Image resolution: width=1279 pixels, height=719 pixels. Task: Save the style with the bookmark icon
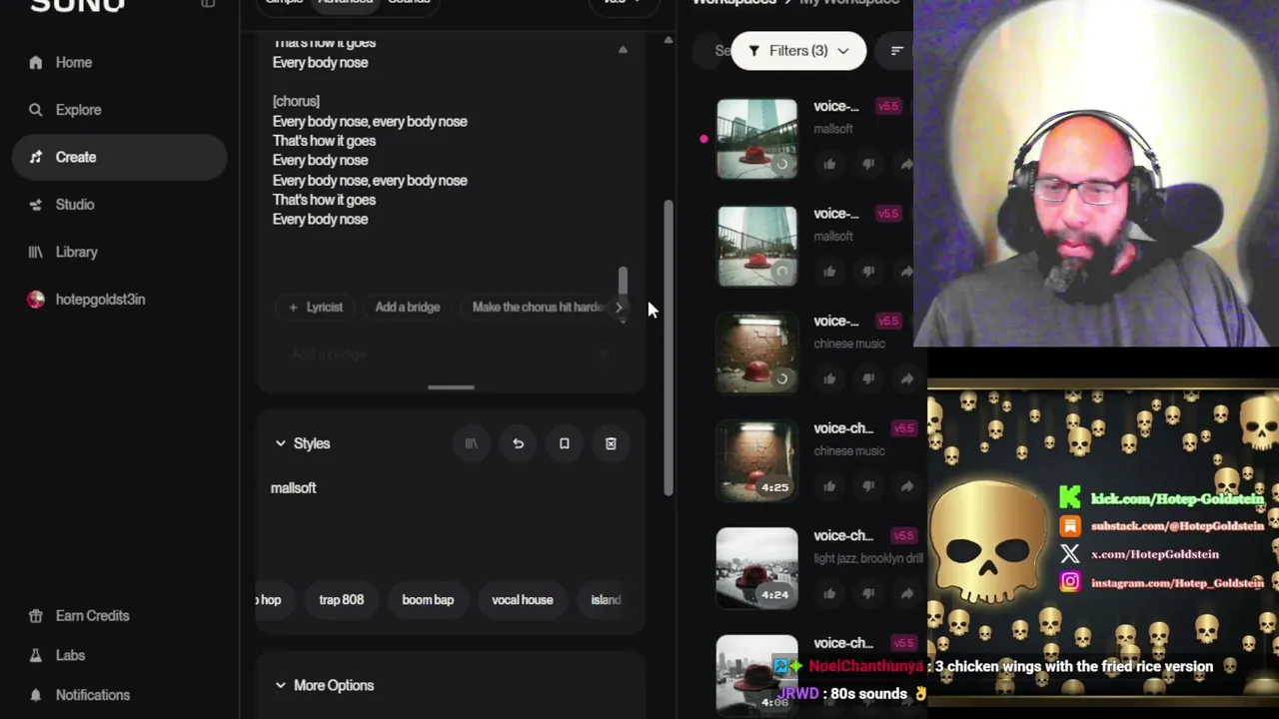coord(564,443)
